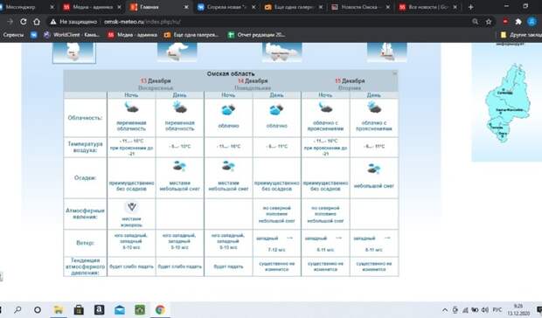This screenshot has width=542, height=318.
Task: Click the snow icon above 15 Декабря 'небольшой снег'
Action: click(x=373, y=169)
